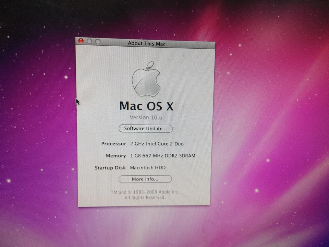The width and height of the screenshot is (329, 247).
Task: Click the 2 GHz Intel Core 2 Duo text
Action: (157, 144)
